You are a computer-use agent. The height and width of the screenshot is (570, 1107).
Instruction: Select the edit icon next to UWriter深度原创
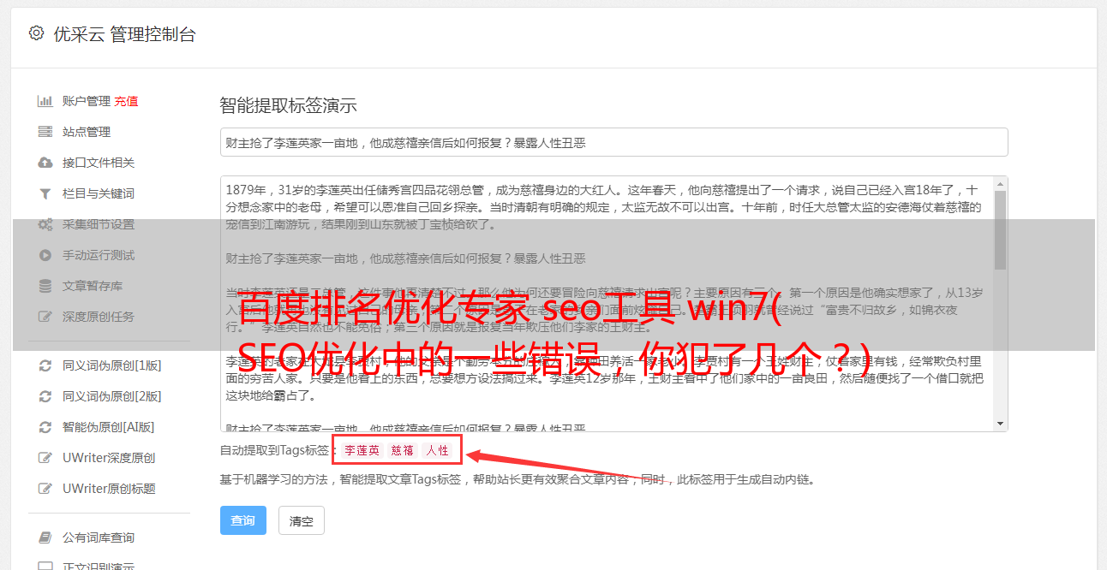[45, 458]
